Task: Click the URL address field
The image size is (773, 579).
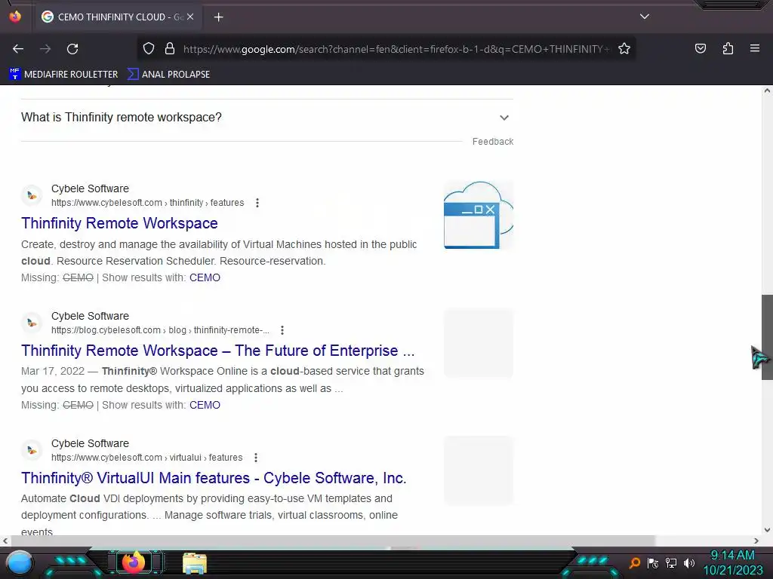Action: (x=396, y=49)
